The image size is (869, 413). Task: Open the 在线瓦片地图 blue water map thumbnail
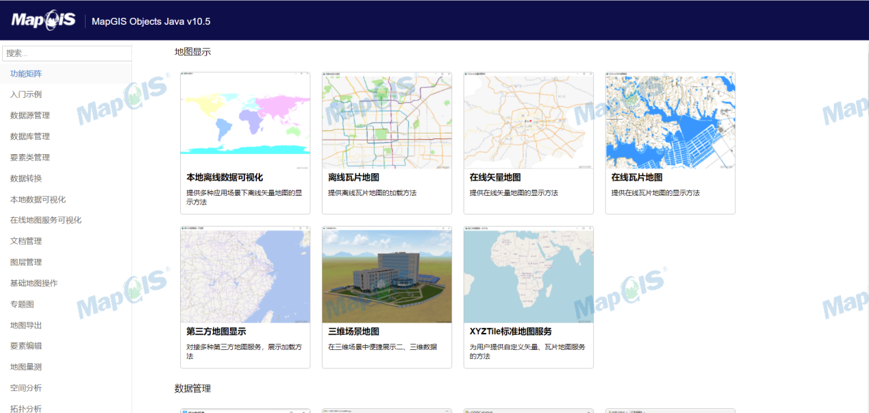(x=670, y=121)
